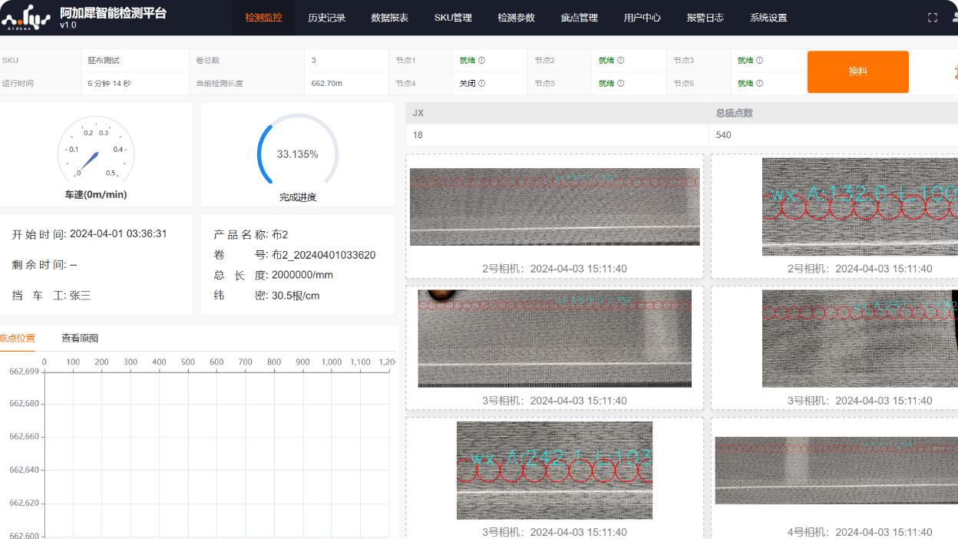Click the info icon beside 节点6 status
Viewport: 958px width, 539px height.
(x=759, y=83)
